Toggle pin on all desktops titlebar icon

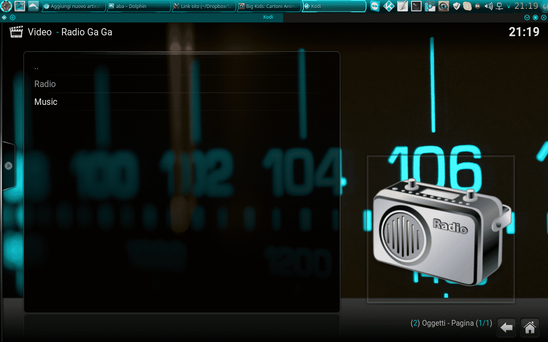[x=13, y=17]
